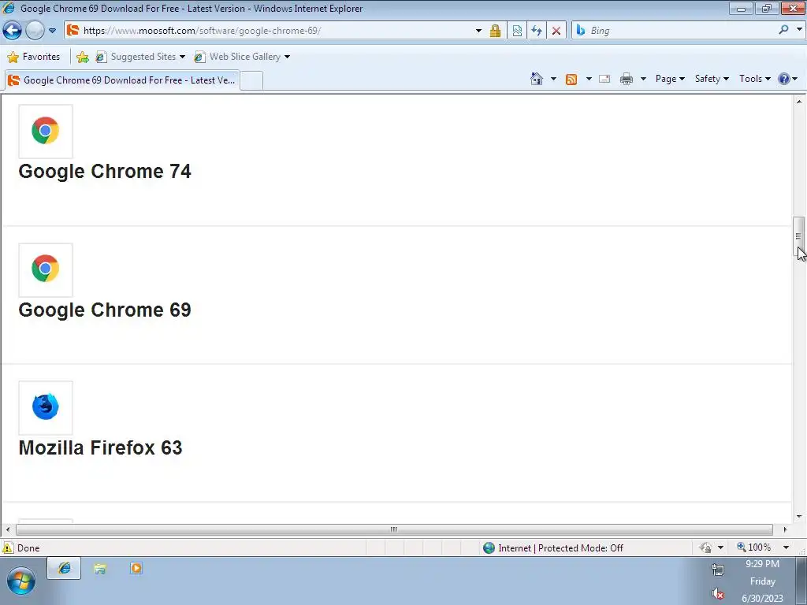This screenshot has width=807, height=605.
Task: Open Windows Explorer folder taskbar icon
Action: click(100, 568)
